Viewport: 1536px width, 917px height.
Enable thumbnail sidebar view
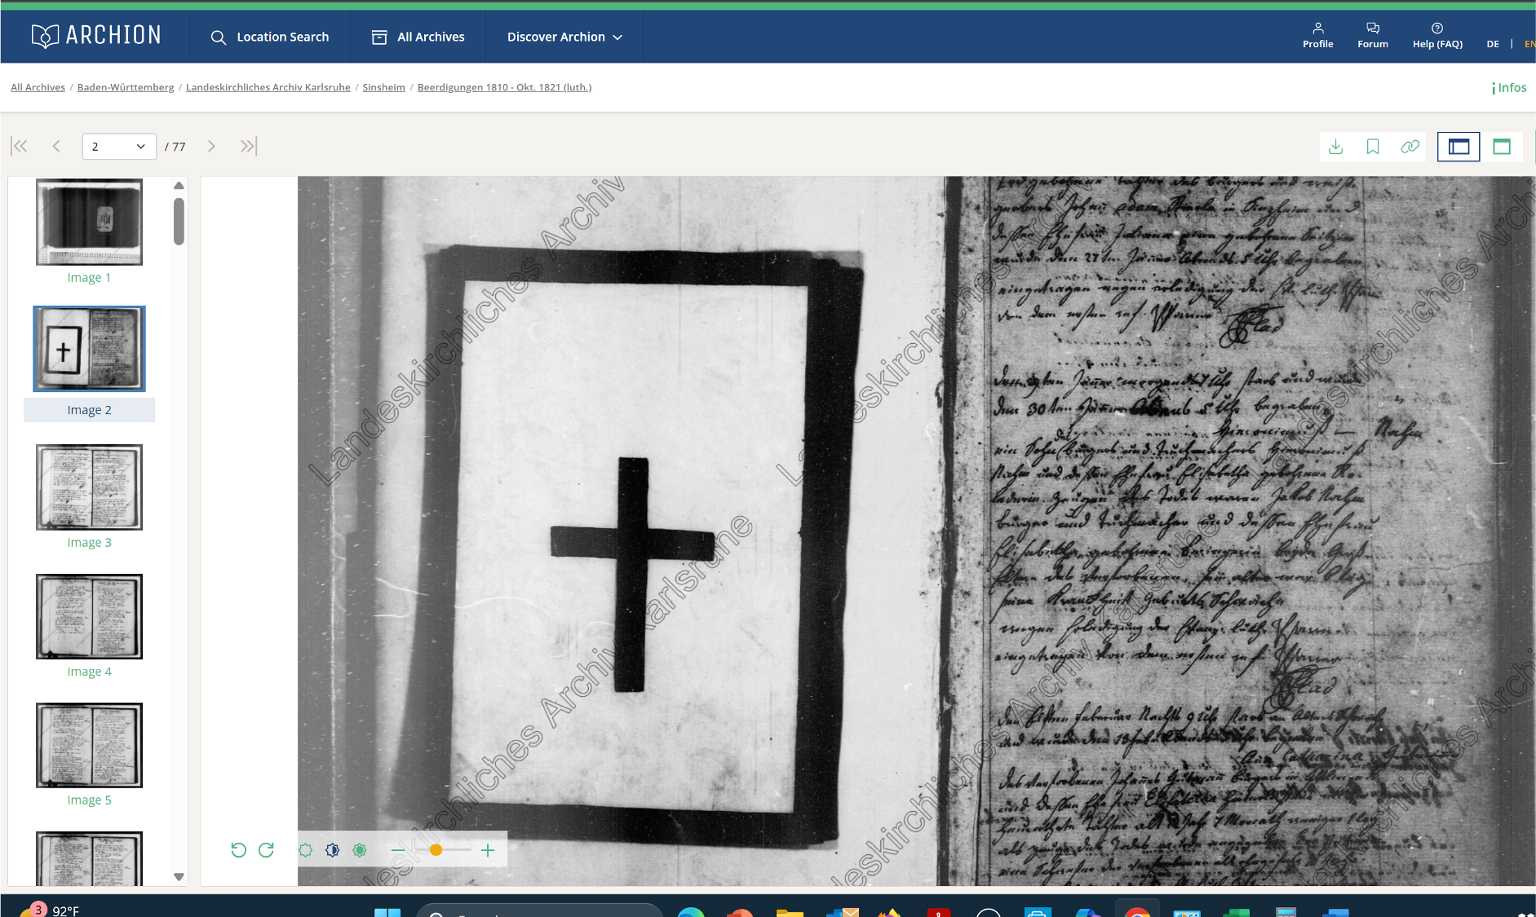click(x=1459, y=147)
